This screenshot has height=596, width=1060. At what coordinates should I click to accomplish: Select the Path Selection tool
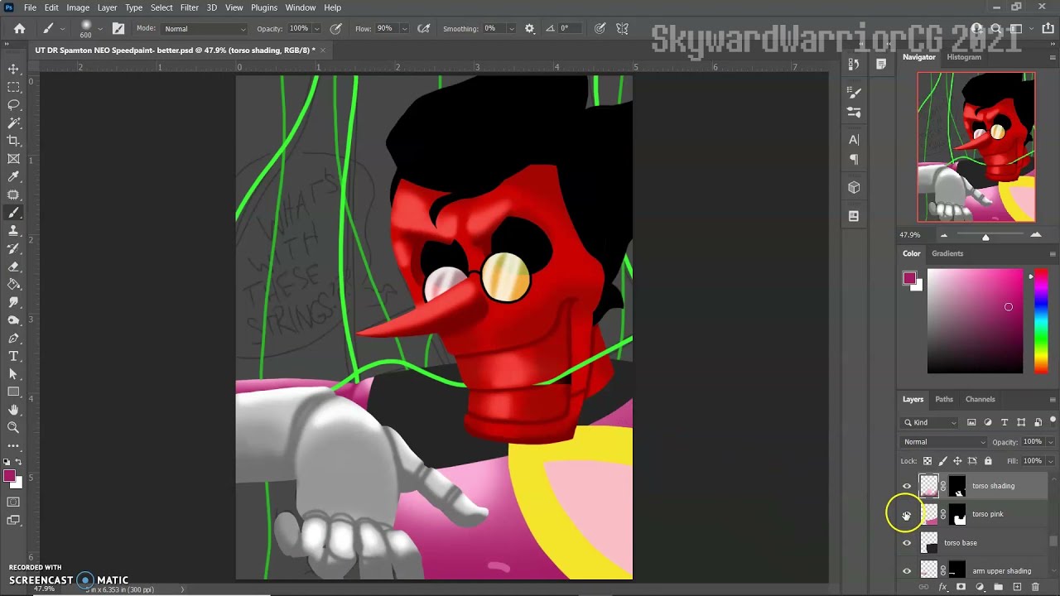coord(13,374)
